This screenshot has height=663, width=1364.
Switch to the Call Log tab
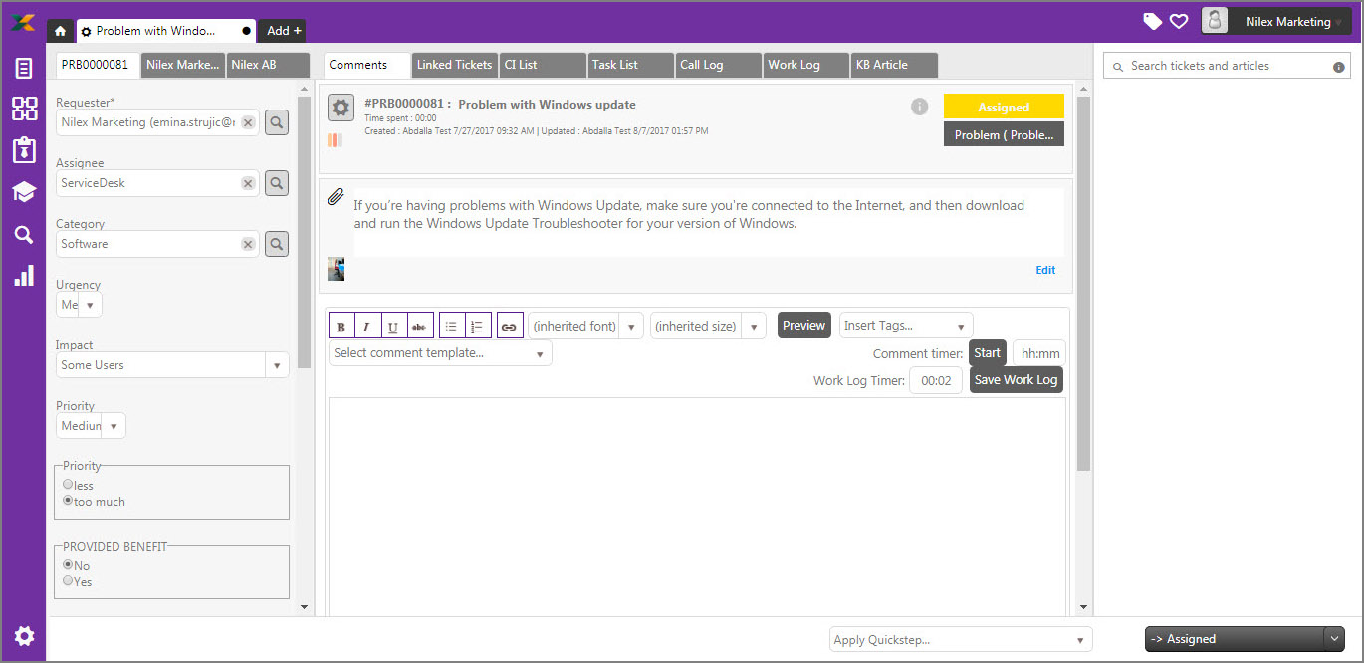click(718, 65)
